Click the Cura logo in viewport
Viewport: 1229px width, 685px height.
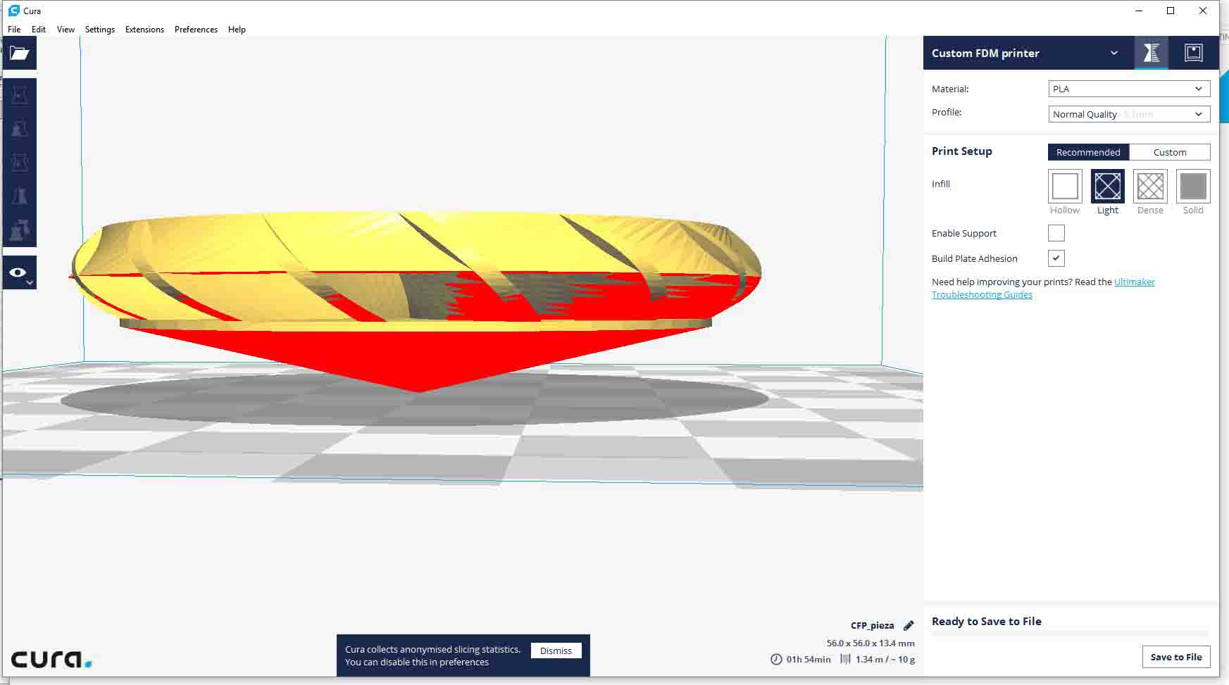[51, 660]
